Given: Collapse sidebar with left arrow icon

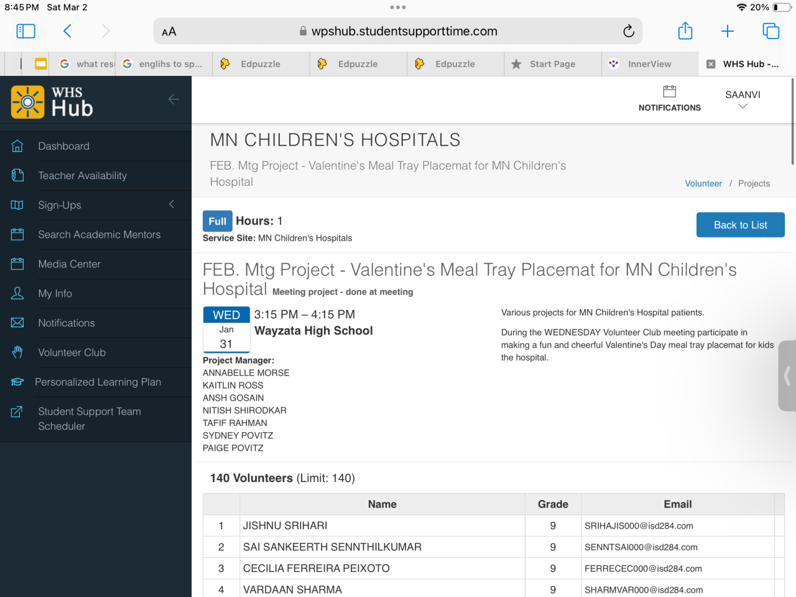Looking at the screenshot, I should pos(174,99).
